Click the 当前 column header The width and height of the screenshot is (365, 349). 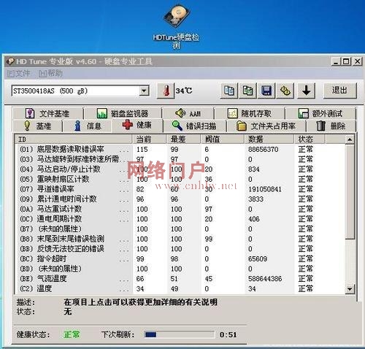point(150,139)
